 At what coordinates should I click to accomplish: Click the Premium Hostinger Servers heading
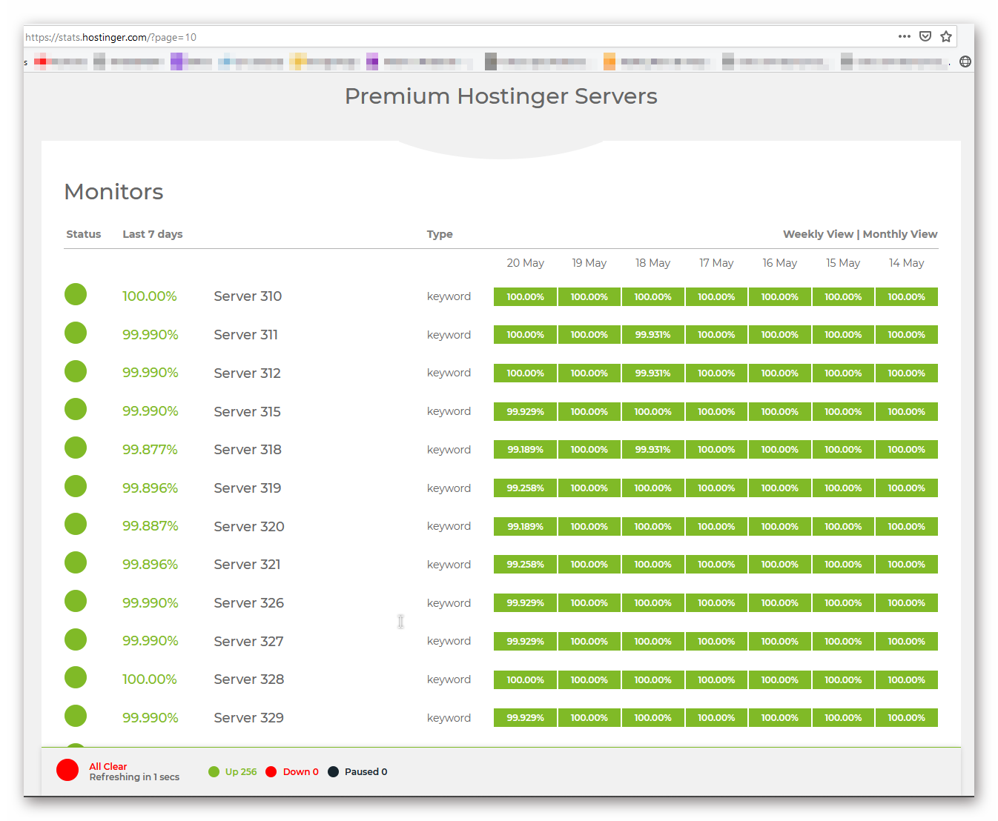click(501, 96)
